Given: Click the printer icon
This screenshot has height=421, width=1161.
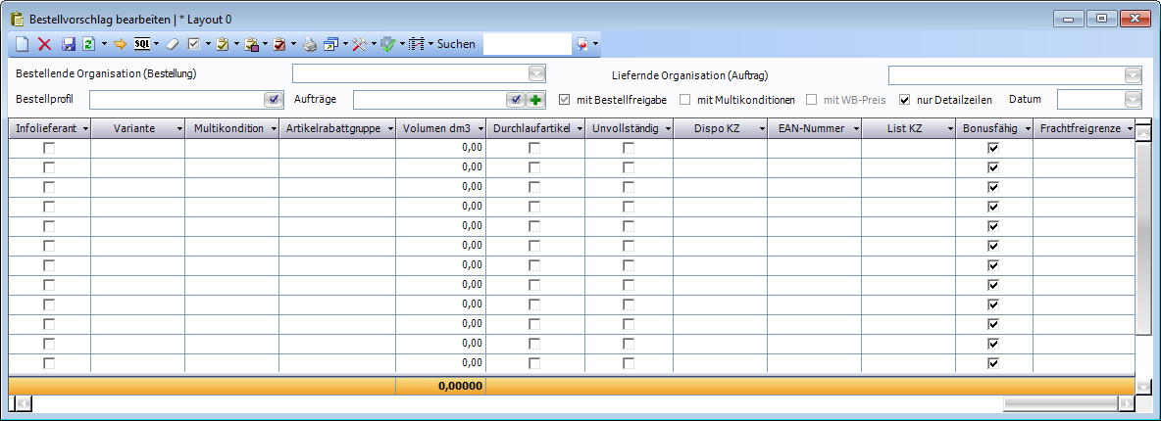Looking at the screenshot, I should 308,44.
